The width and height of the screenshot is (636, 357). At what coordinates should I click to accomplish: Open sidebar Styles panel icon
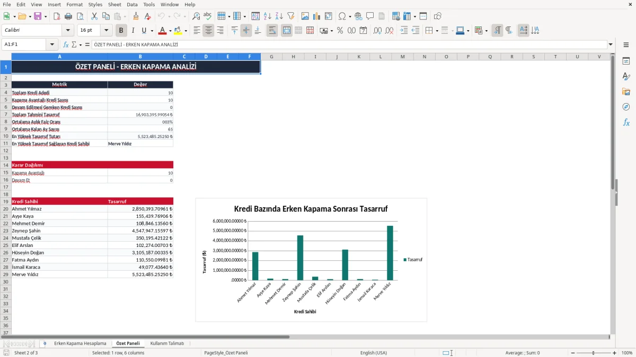click(x=626, y=76)
